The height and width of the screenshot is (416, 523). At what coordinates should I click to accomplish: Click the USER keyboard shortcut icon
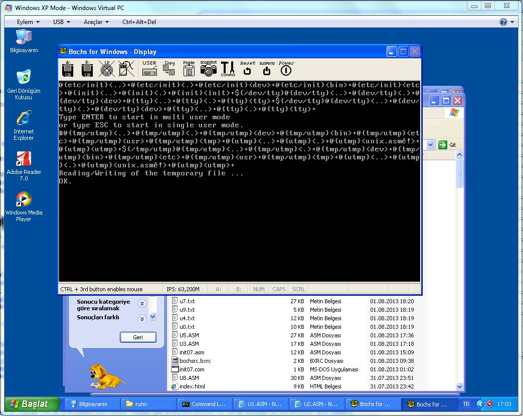point(149,69)
